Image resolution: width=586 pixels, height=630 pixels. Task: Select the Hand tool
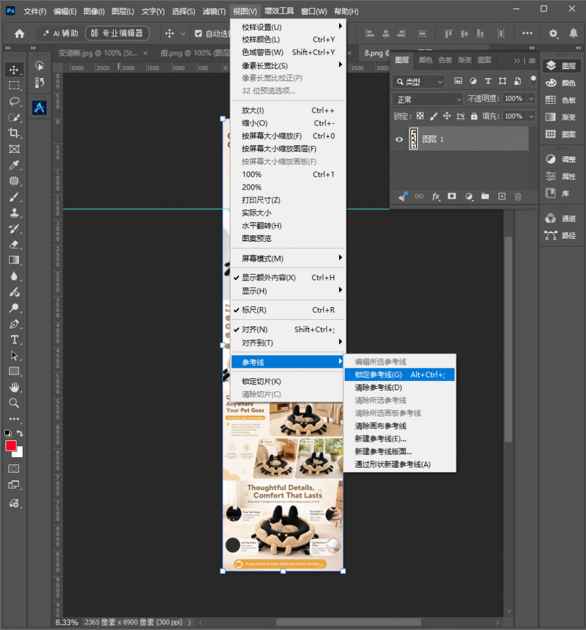click(14, 388)
